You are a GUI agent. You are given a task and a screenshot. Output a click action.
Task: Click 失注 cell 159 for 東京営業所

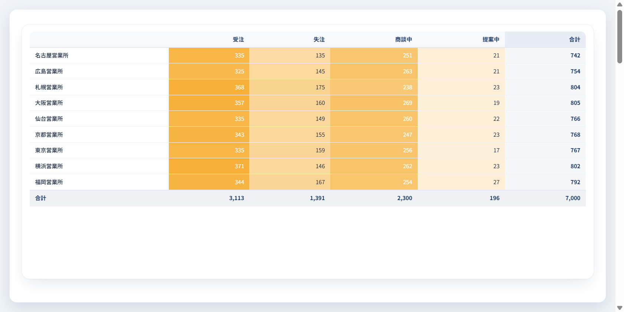[x=290, y=150]
